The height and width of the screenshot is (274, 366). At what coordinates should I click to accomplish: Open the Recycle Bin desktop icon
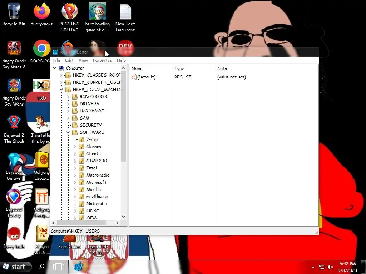(x=14, y=14)
